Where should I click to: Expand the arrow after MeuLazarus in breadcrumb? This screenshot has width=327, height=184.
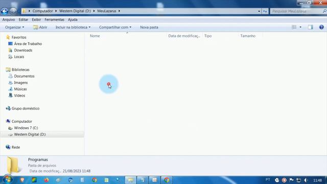point(119,11)
